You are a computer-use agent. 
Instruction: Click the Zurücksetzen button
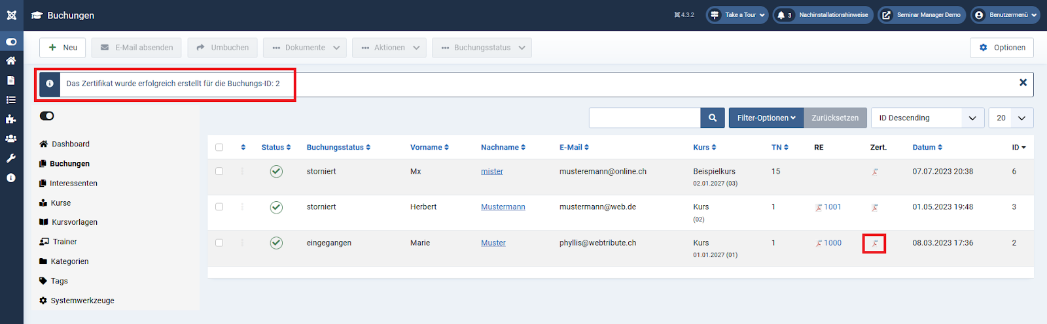pos(835,118)
